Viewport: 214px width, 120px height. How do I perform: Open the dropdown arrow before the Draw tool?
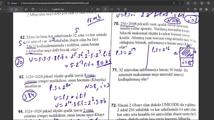click(x=4, y=9)
